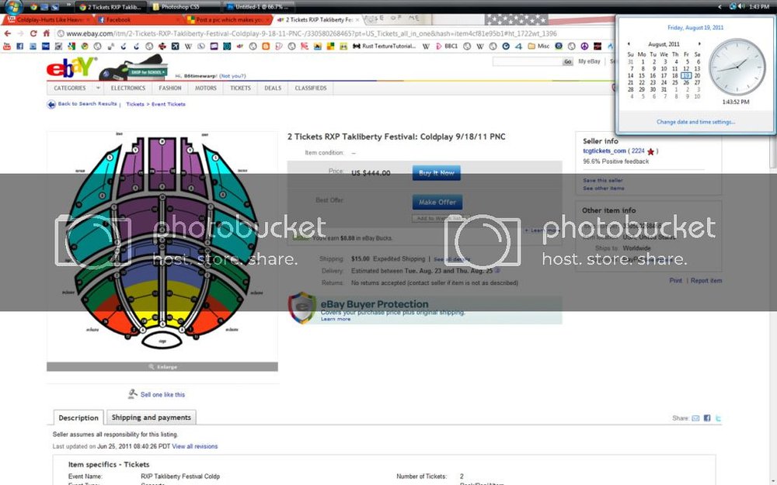Open the Misc bookmarks folder

pyautogui.click(x=538, y=46)
